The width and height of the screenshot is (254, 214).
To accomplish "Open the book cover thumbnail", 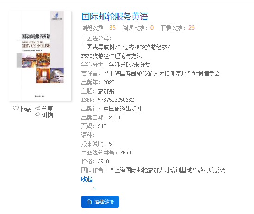I will point(40,56).
